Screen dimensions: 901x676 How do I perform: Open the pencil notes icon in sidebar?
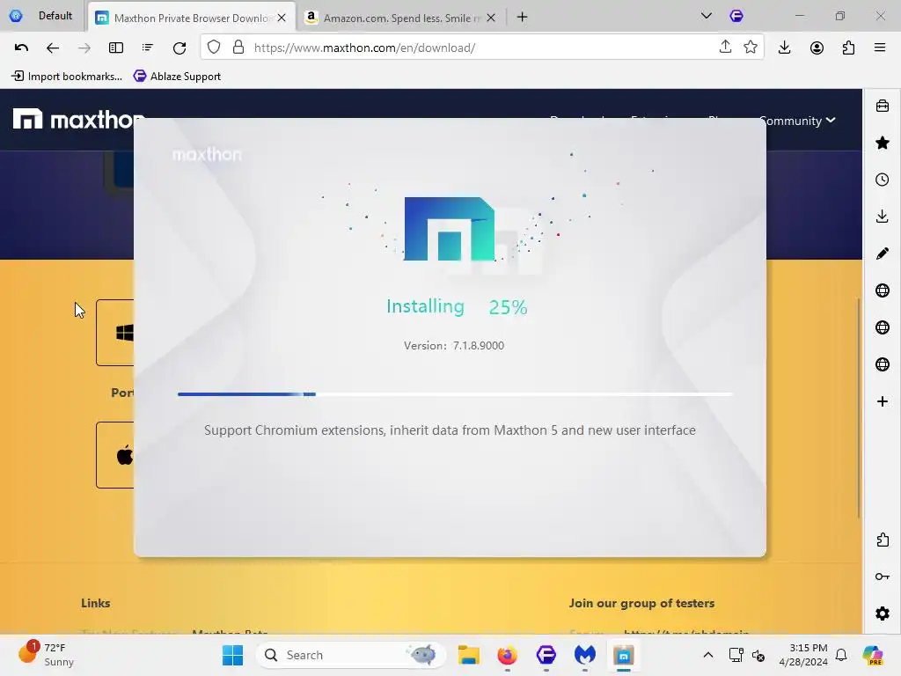(883, 253)
